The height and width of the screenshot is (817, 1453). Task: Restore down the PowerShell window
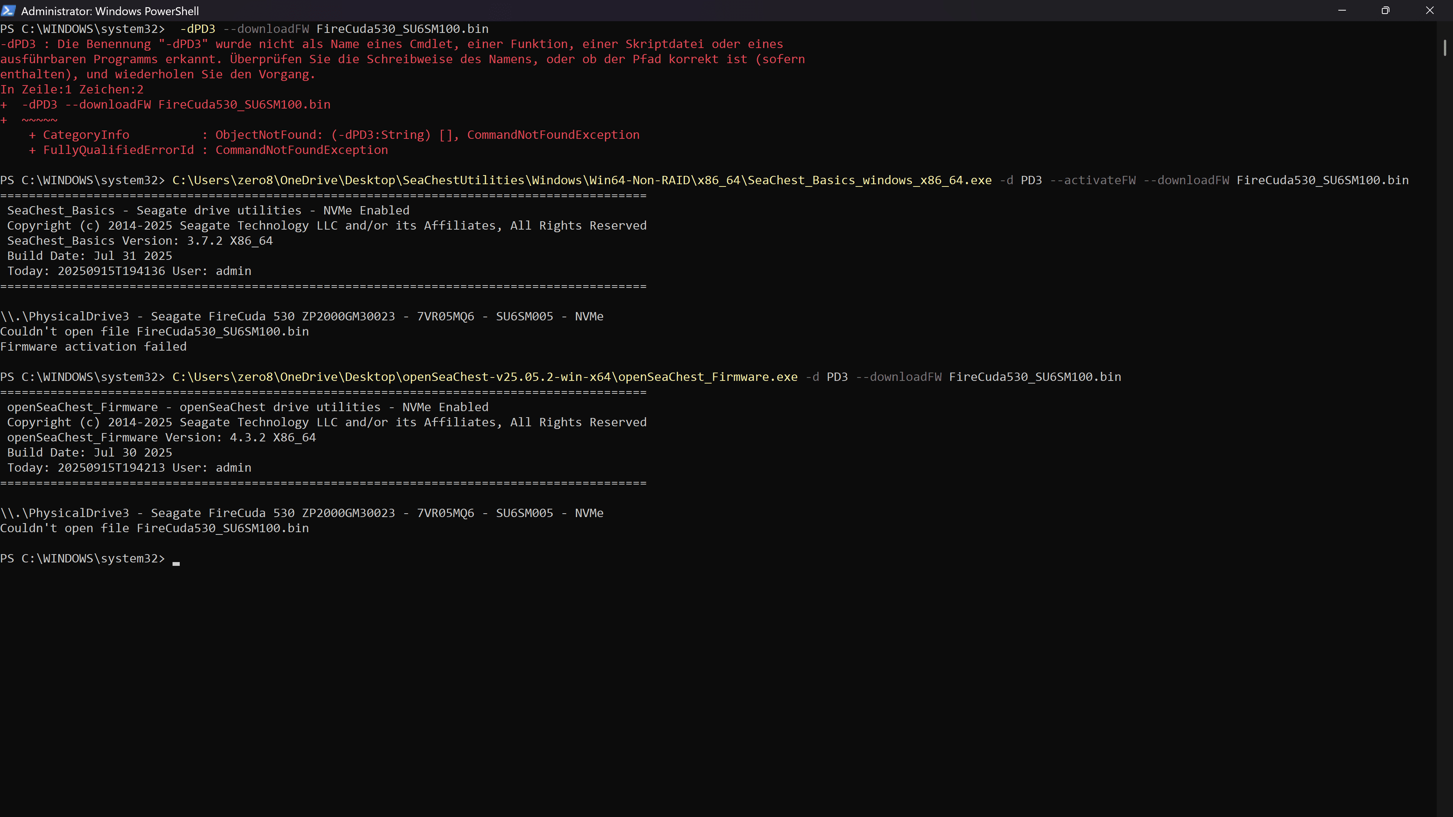tap(1385, 11)
